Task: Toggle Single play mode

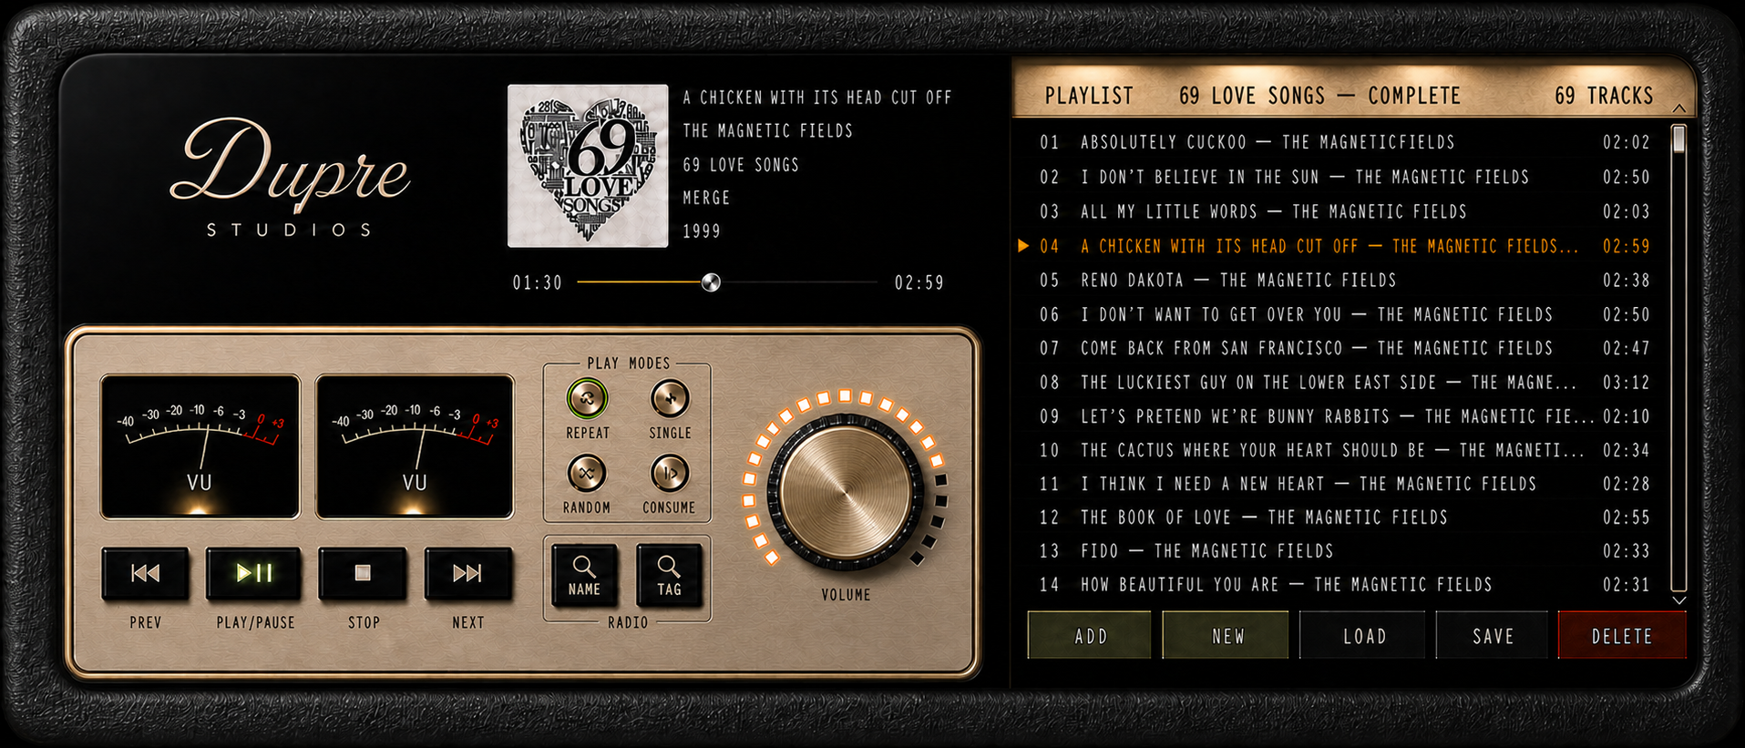Action: [670, 398]
